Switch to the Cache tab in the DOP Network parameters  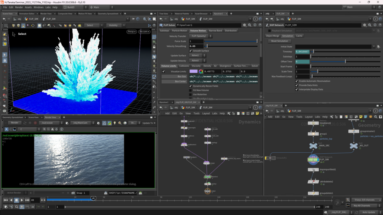click(x=299, y=35)
